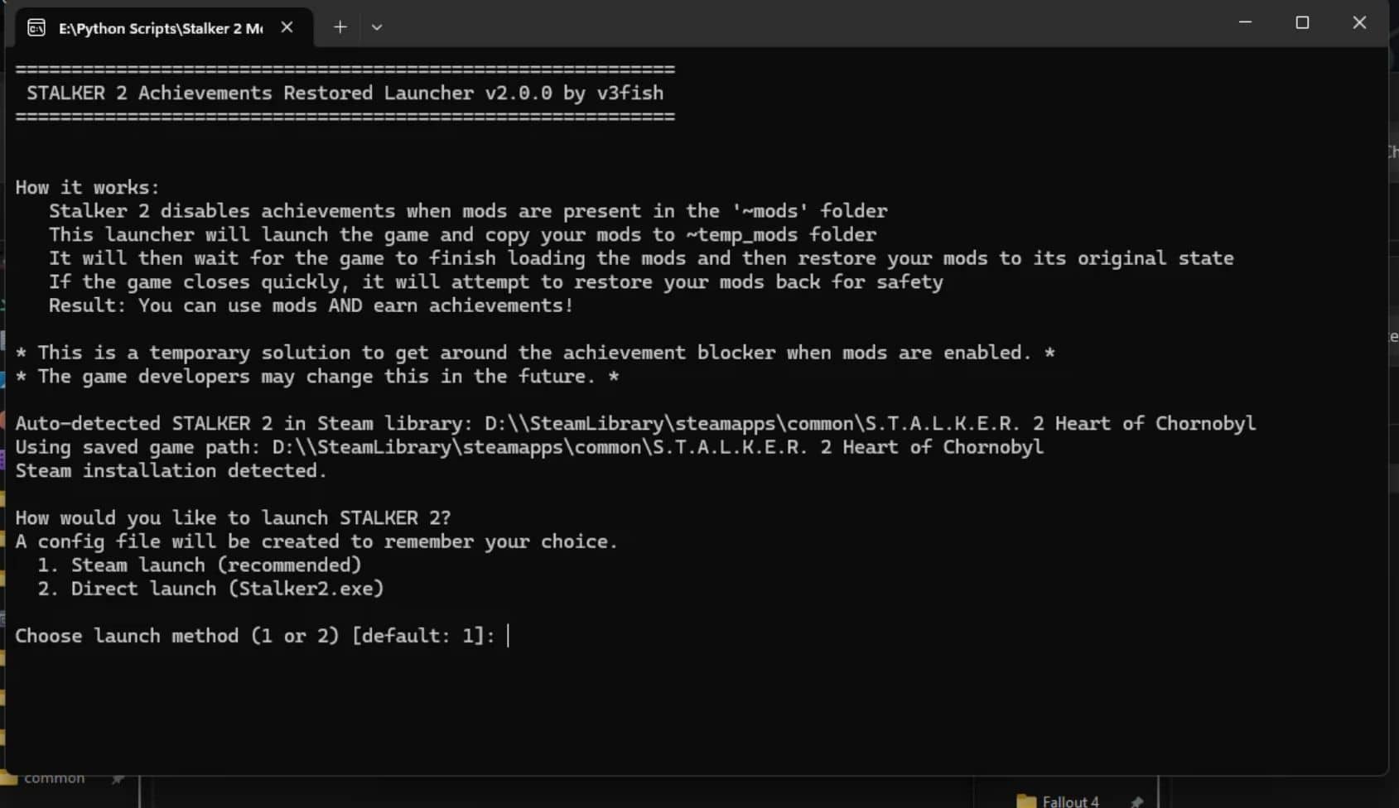Minimize the terminal window
The height and width of the screenshot is (808, 1399).
1245,22
